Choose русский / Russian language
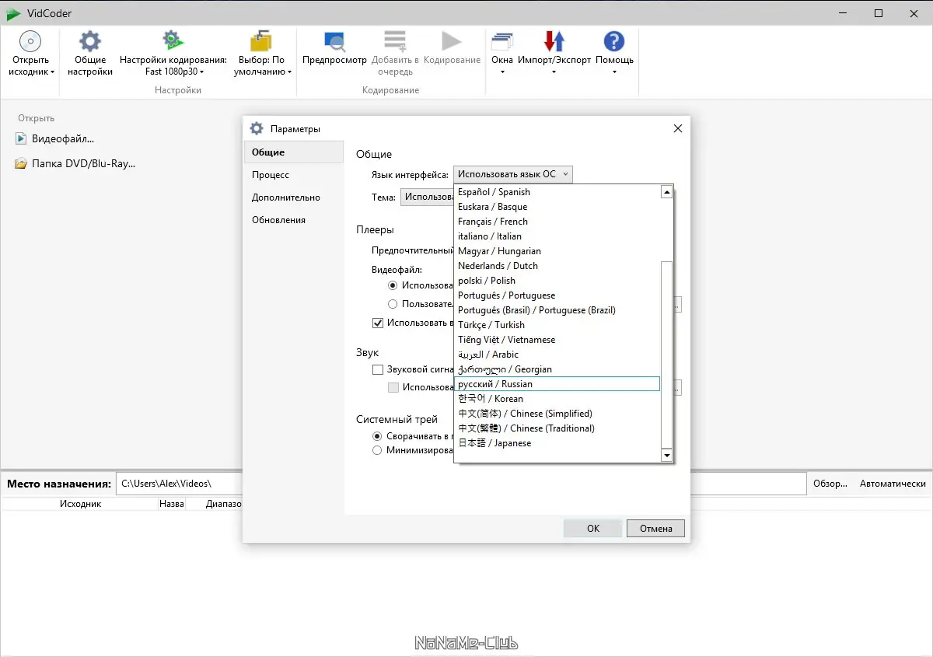 click(x=557, y=384)
